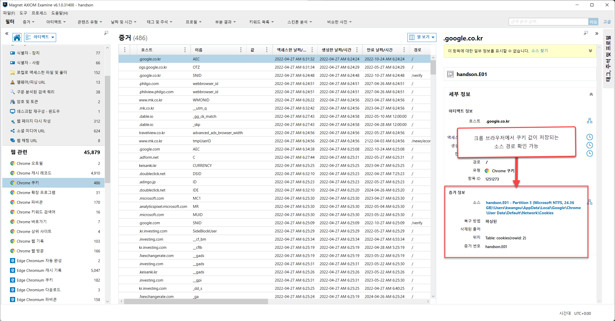Expand the 증거 filter dropdown
This screenshot has width=615, height=321.
click(x=28, y=22)
